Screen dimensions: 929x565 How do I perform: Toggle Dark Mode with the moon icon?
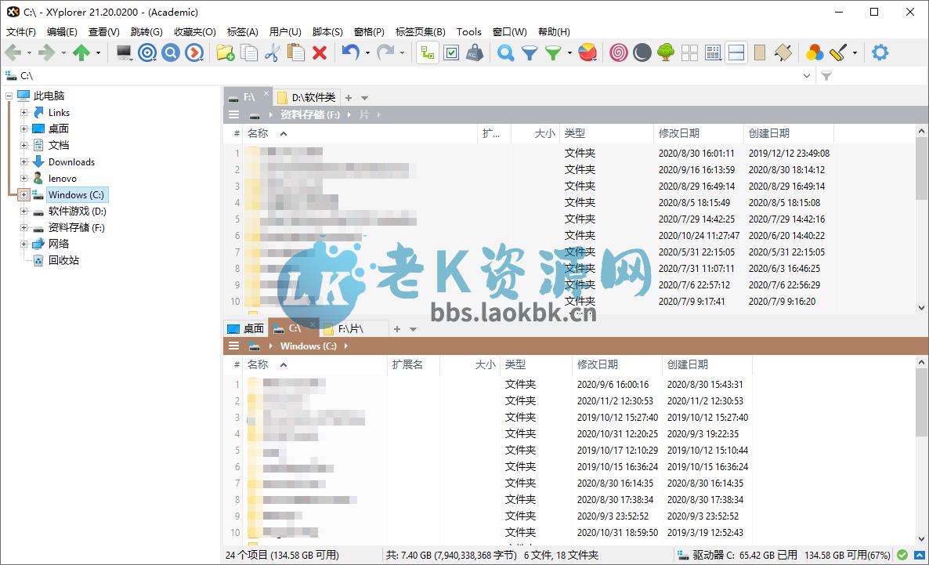point(642,53)
